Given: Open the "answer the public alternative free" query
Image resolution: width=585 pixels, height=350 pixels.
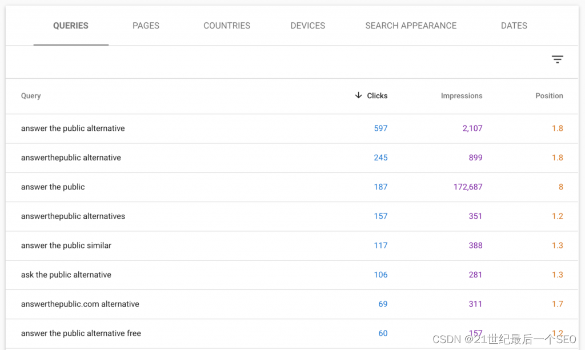Looking at the screenshot, I should click(x=81, y=333).
